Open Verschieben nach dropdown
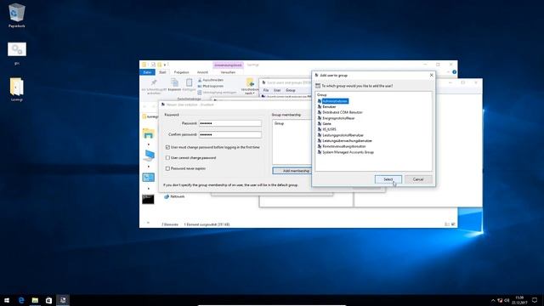 (x=249, y=87)
